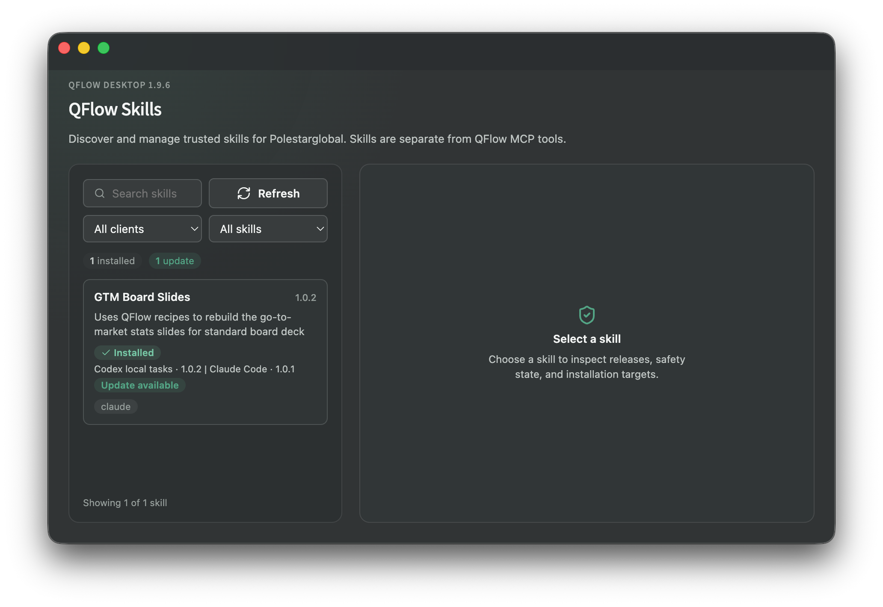Click the refresh arrows icon
Viewport: 883px width, 607px height.
tap(244, 193)
